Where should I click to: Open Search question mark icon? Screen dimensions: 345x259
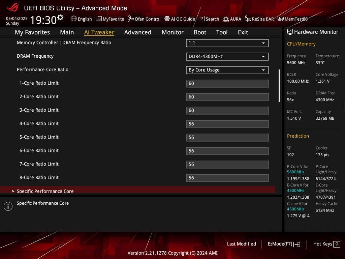pyautogui.click(x=201, y=19)
